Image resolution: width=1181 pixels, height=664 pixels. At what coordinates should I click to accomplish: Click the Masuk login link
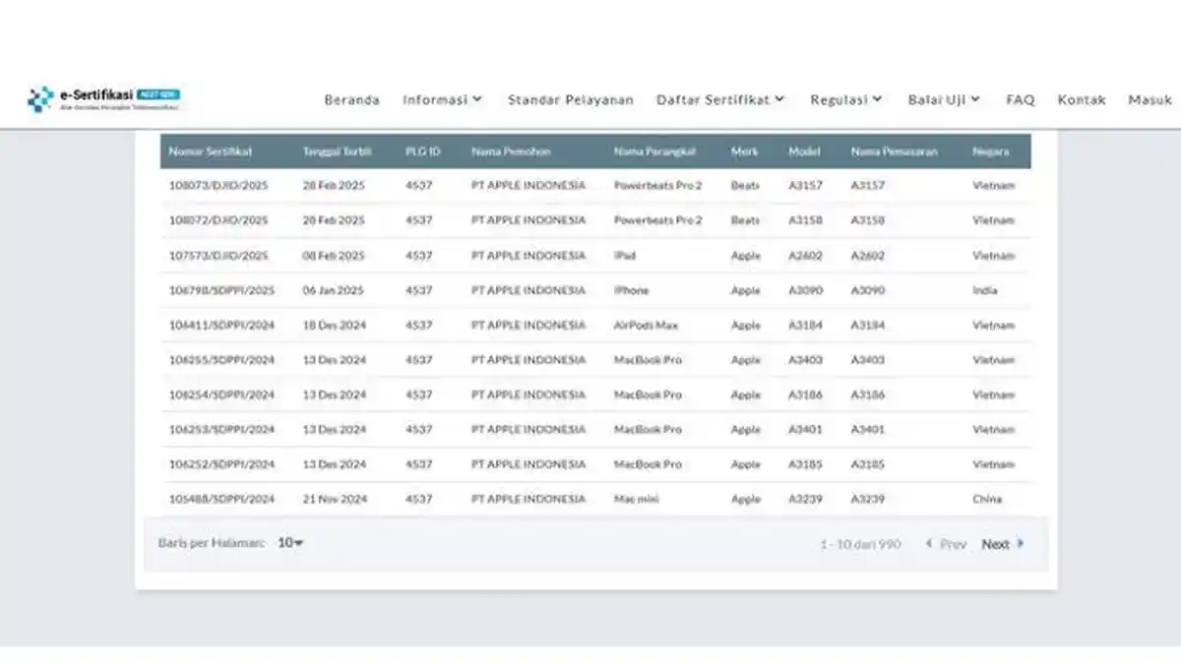click(x=1150, y=99)
